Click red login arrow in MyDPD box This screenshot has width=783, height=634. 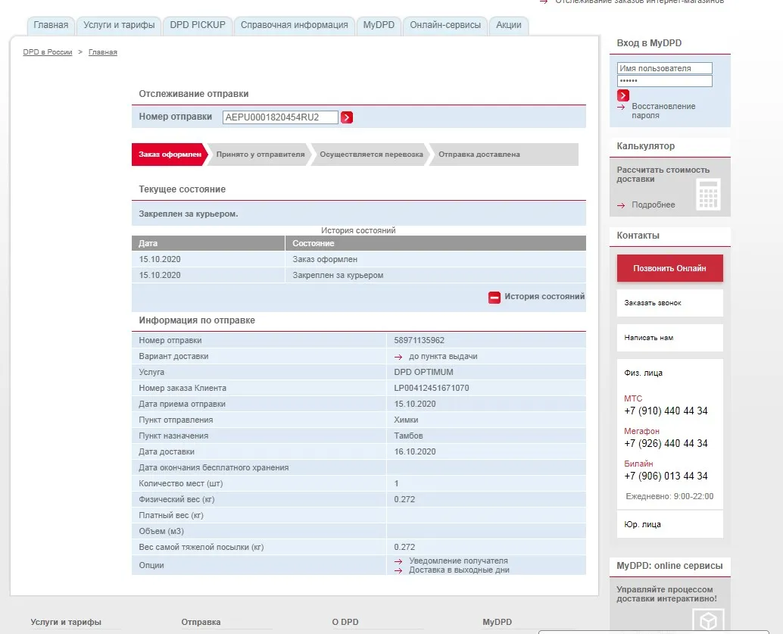(622, 95)
